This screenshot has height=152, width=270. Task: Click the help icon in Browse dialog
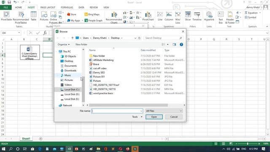(181, 44)
